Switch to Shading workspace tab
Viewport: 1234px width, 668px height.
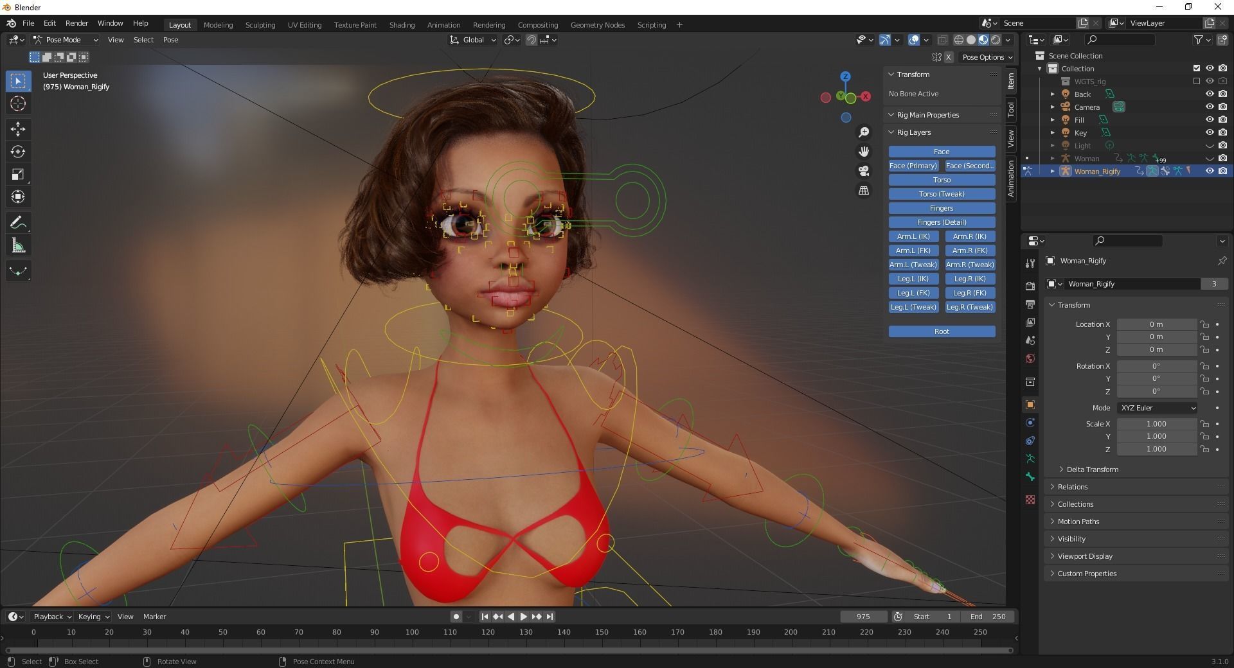[402, 25]
